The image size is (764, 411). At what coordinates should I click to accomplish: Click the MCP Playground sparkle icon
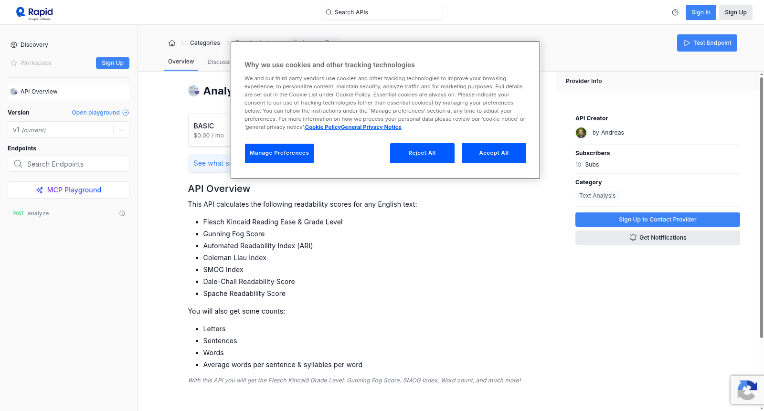pyautogui.click(x=40, y=190)
